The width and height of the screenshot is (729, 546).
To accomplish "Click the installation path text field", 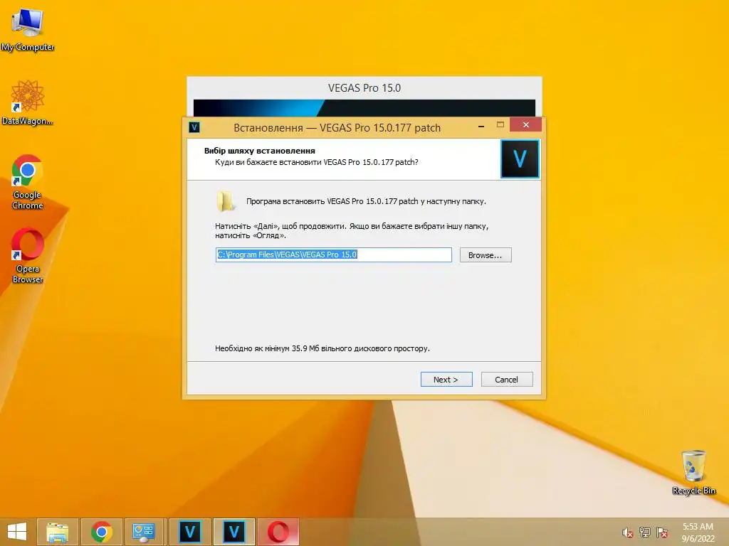I will tap(333, 255).
